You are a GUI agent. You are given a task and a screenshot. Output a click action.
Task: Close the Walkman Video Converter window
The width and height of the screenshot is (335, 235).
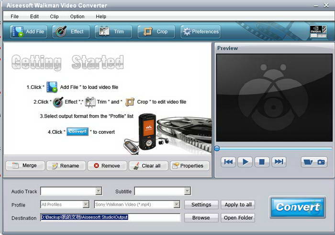tap(326, 5)
